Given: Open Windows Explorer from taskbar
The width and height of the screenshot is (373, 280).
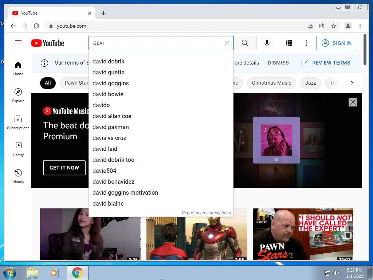Looking at the screenshot, I should coord(32,273).
